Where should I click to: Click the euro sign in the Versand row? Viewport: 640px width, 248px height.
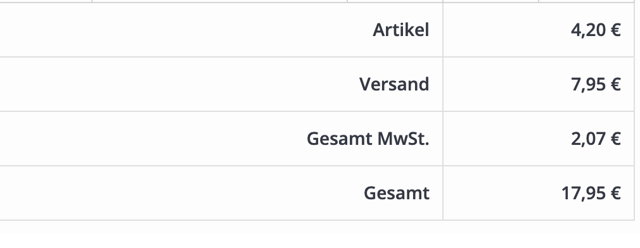(x=615, y=84)
